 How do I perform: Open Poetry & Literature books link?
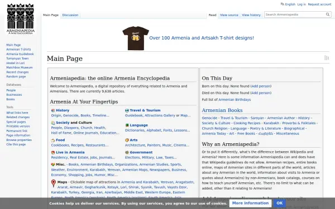pos(265,129)
